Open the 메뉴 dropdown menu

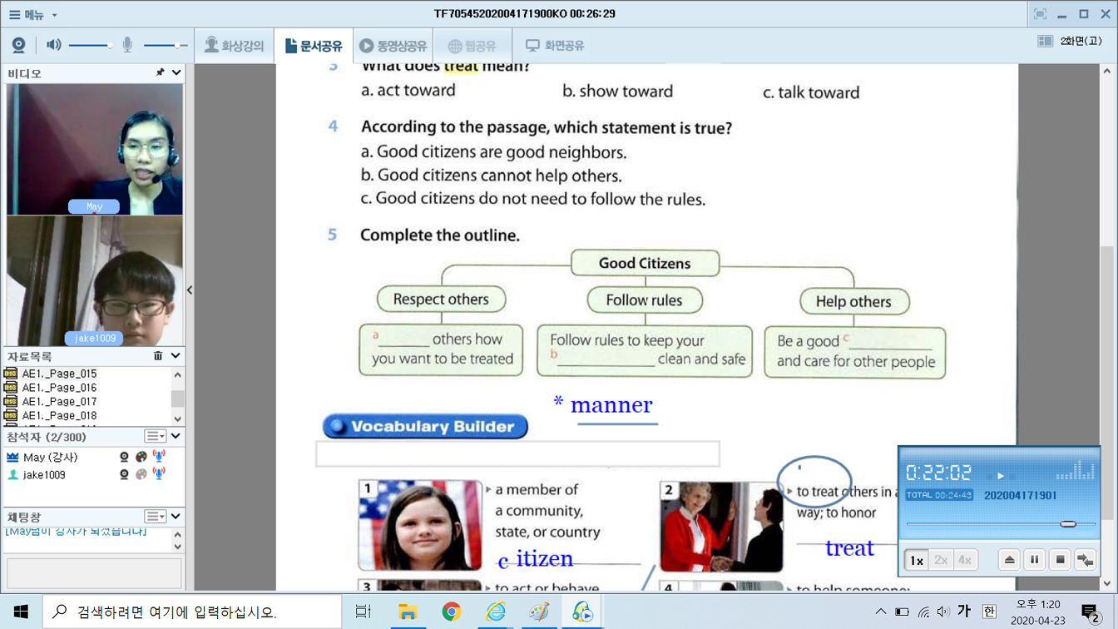point(33,14)
